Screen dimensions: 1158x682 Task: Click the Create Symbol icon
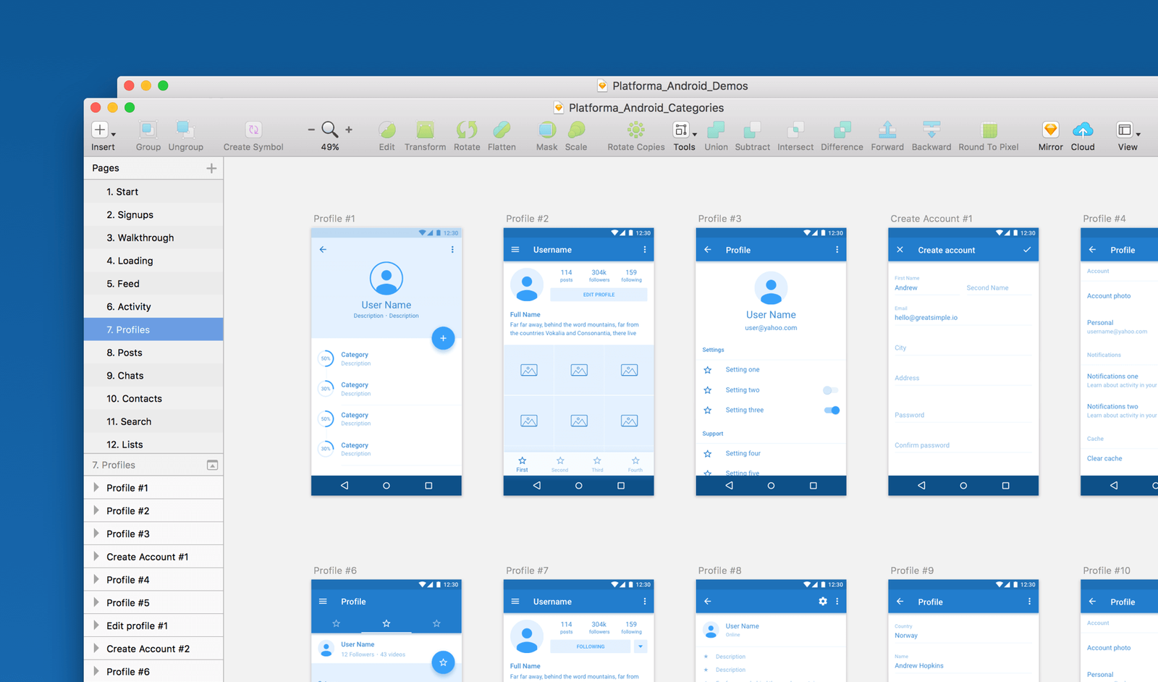click(x=253, y=130)
